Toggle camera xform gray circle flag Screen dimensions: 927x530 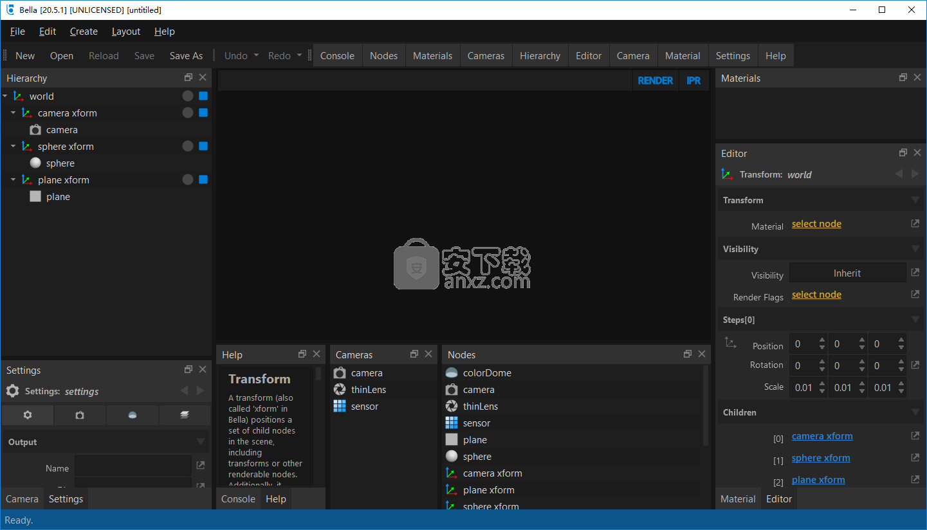pos(187,113)
